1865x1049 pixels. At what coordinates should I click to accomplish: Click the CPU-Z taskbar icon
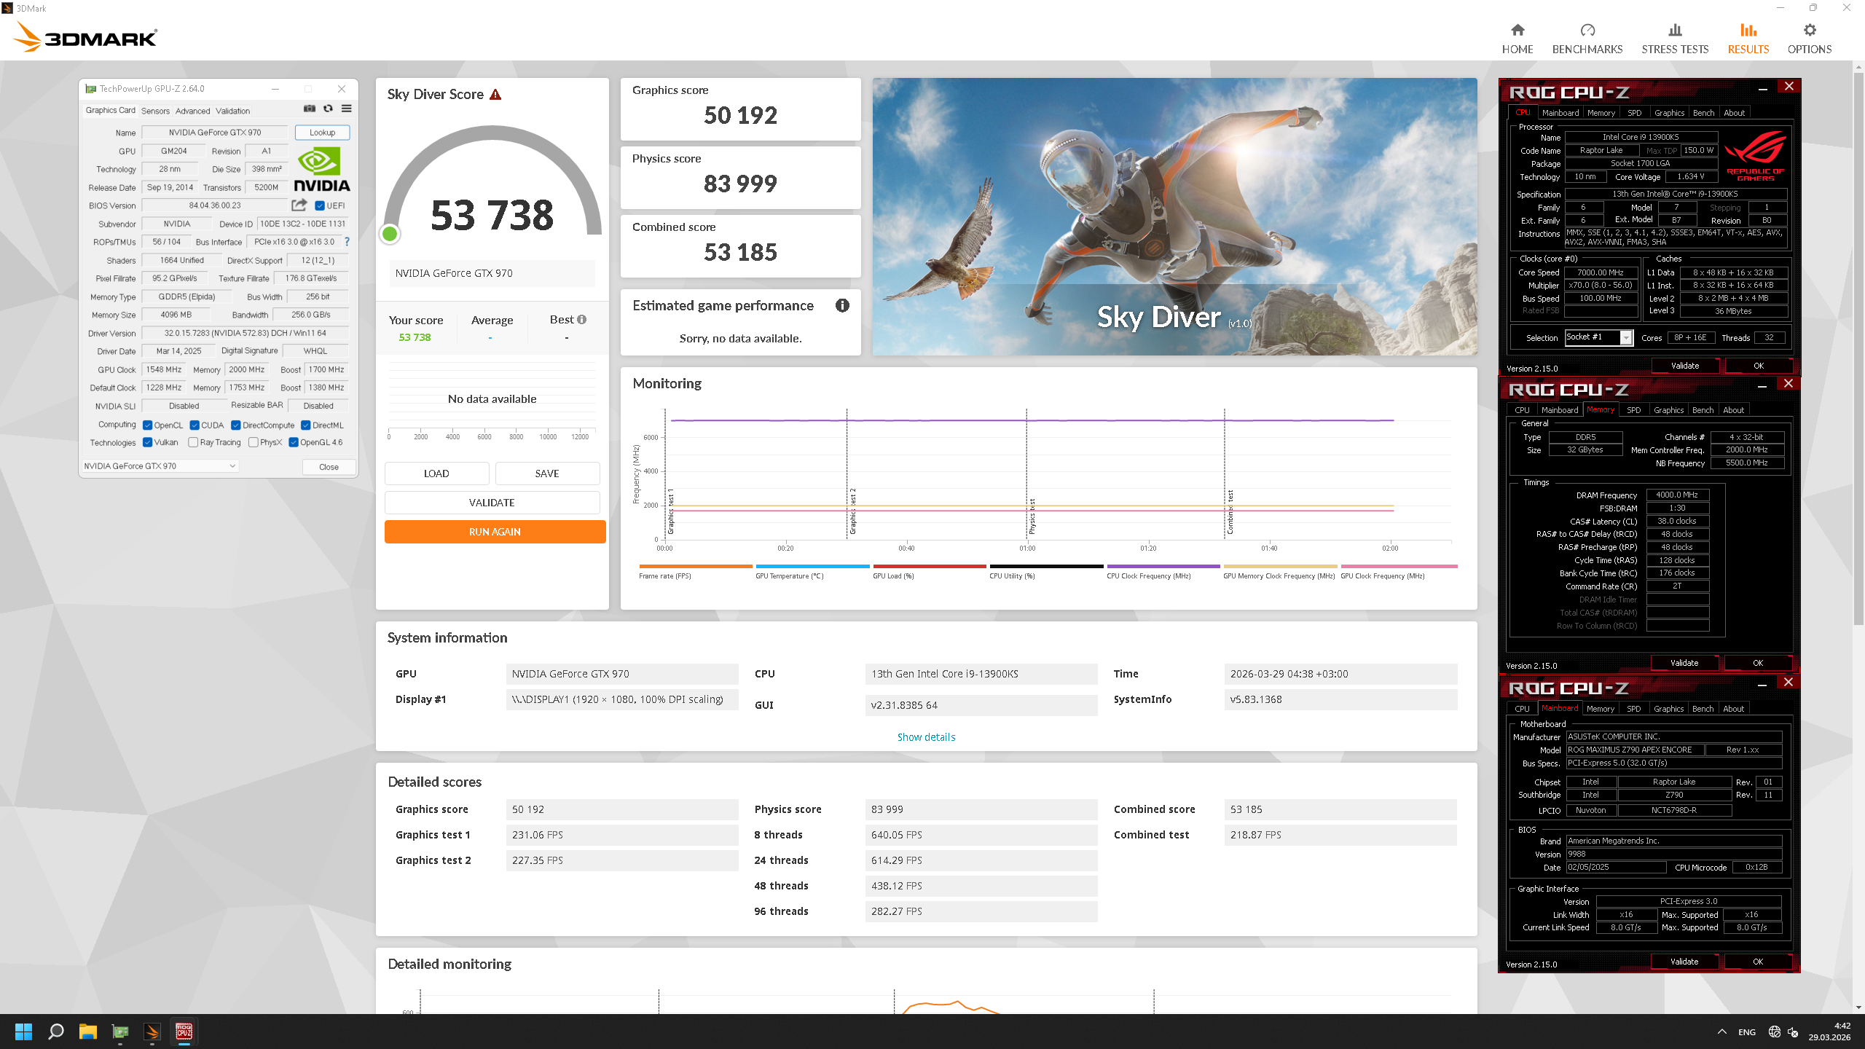[184, 1032]
